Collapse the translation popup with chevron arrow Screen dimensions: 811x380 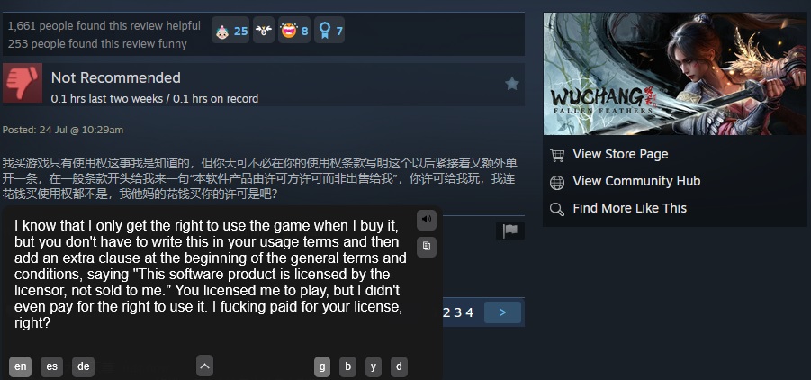pos(205,366)
